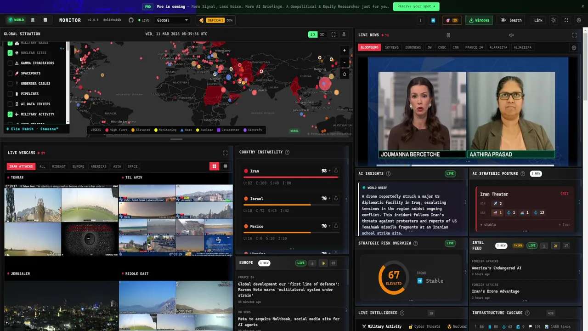Open settings gear in top toolbar

pyautogui.click(x=579, y=20)
